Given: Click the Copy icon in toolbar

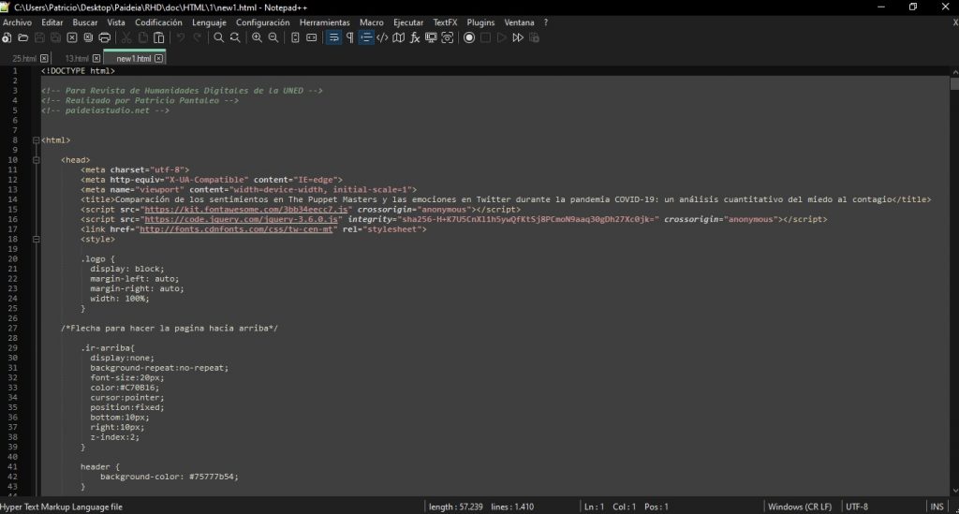Looking at the screenshot, I should (142, 37).
